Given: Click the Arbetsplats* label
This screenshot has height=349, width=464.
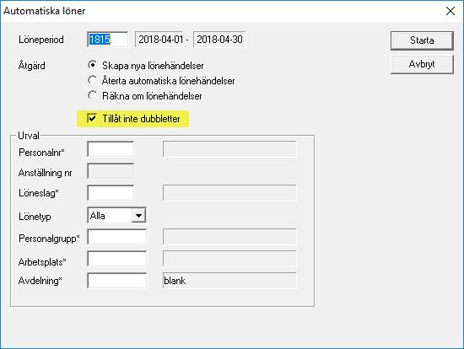Looking at the screenshot, I should tap(42, 262).
